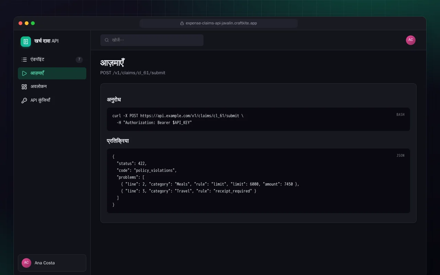This screenshot has width=440, height=275.
Task: Click the आज़माएँ play icon
Action: 24,73
